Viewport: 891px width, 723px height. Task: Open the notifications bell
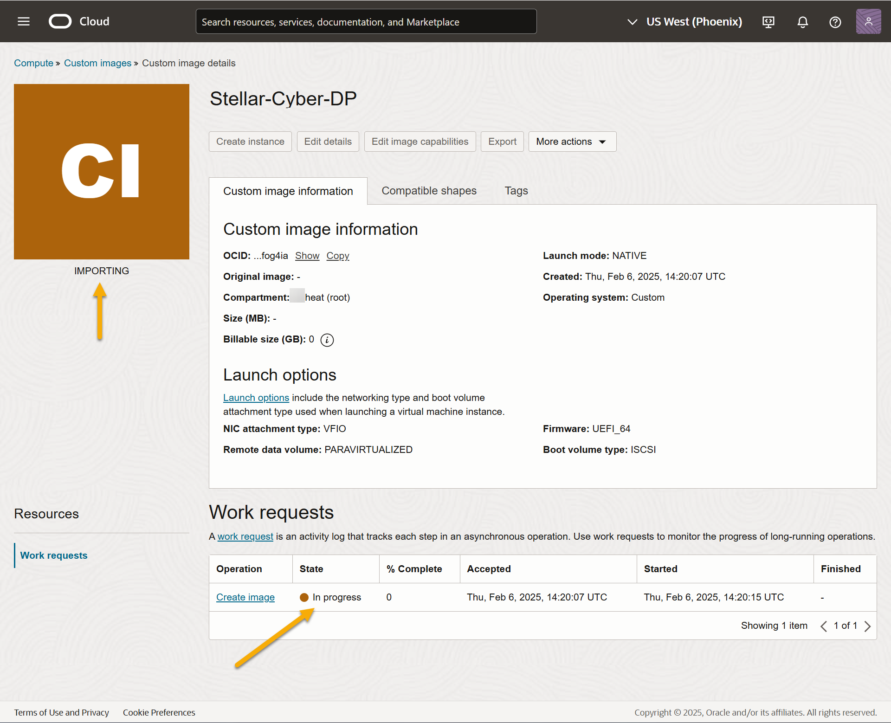click(x=802, y=22)
